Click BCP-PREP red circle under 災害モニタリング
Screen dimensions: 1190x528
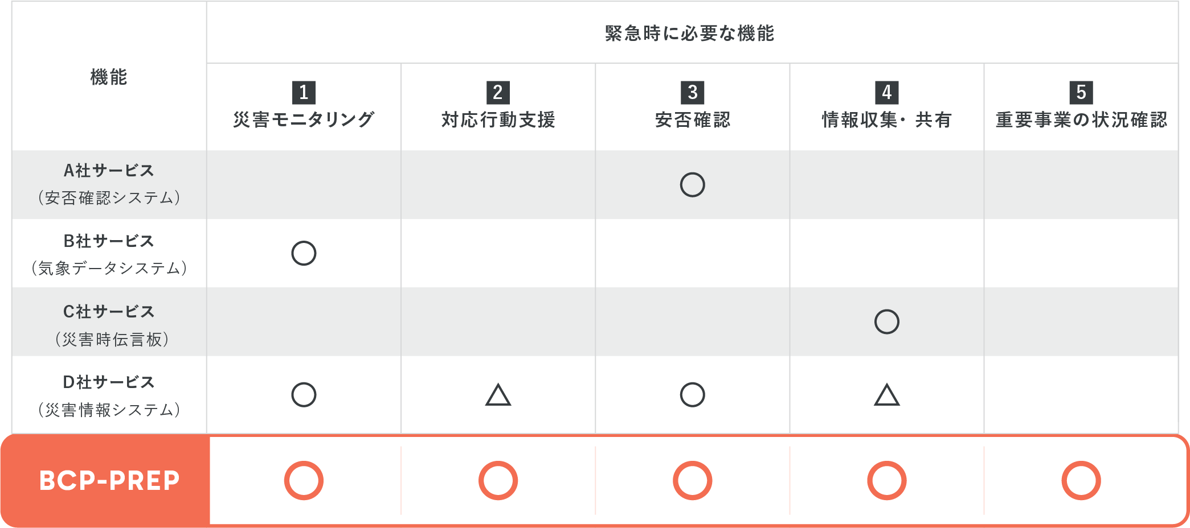tap(304, 481)
